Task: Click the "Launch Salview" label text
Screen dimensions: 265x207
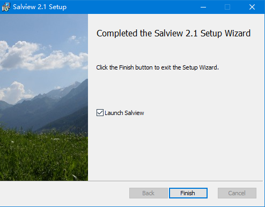Action: click(124, 113)
